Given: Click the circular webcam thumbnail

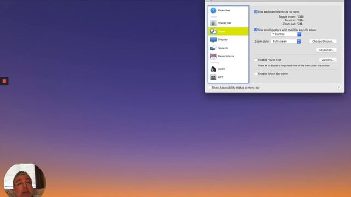Looking at the screenshot, I should 25,180.
